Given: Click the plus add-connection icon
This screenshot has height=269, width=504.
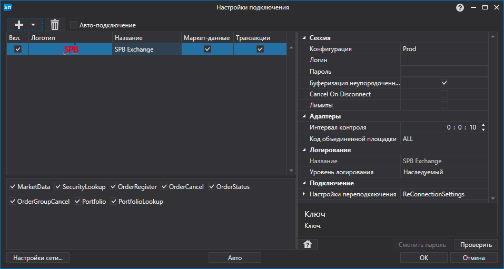Looking at the screenshot, I should pos(19,25).
